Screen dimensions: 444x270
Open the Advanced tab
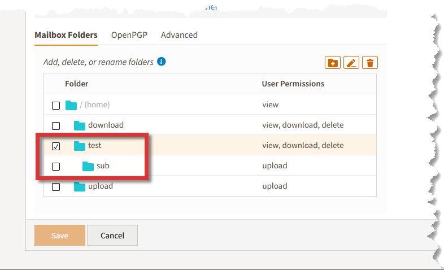179,35
